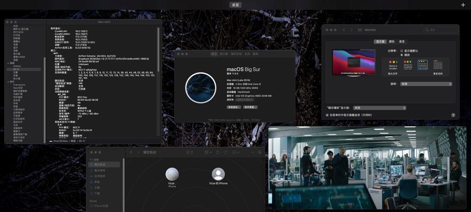
Task: Go forward in the AirDrop Finder window
Action: point(138,153)
